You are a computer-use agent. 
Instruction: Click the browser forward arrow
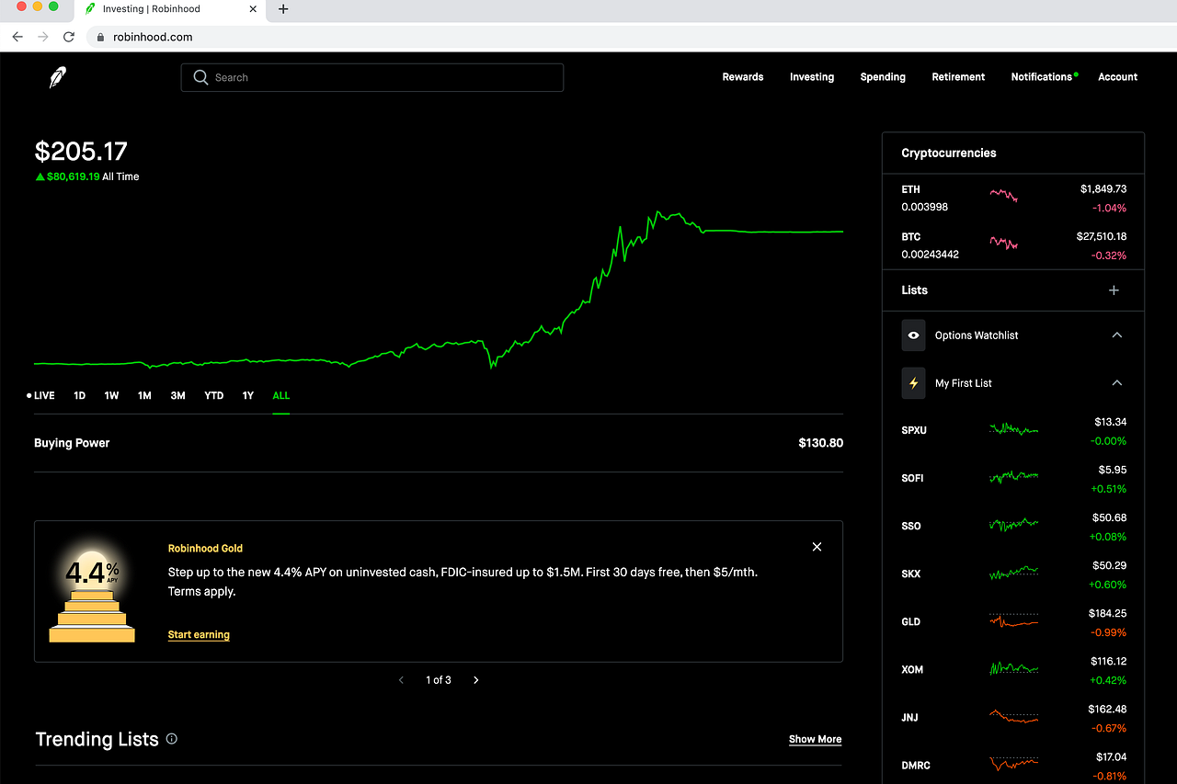[x=42, y=37]
